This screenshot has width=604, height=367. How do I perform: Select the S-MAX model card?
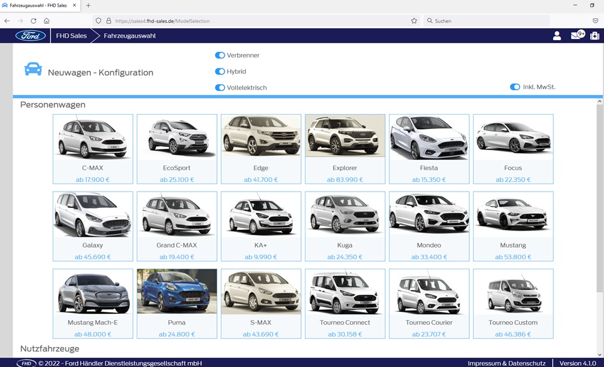[x=261, y=304]
